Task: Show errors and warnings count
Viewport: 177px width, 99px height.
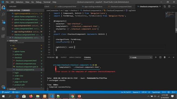Action: click(16, 92)
